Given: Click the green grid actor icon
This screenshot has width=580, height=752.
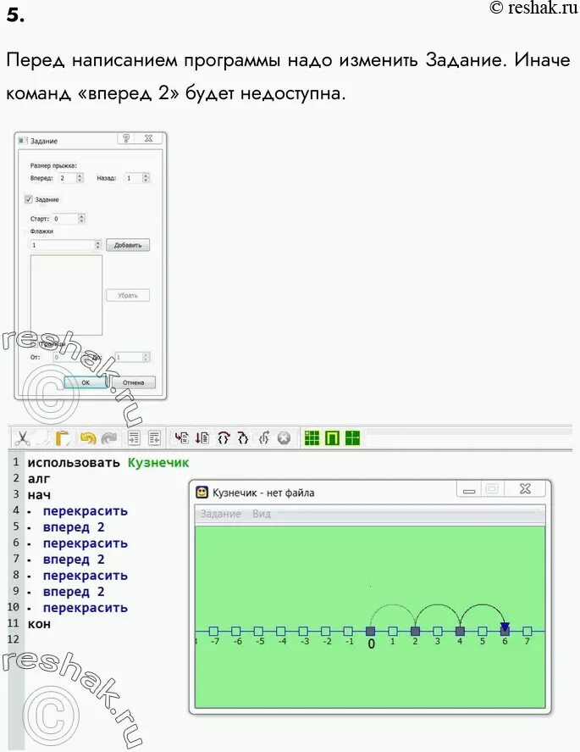Looking at the screenshot, I should pos(312,437).
